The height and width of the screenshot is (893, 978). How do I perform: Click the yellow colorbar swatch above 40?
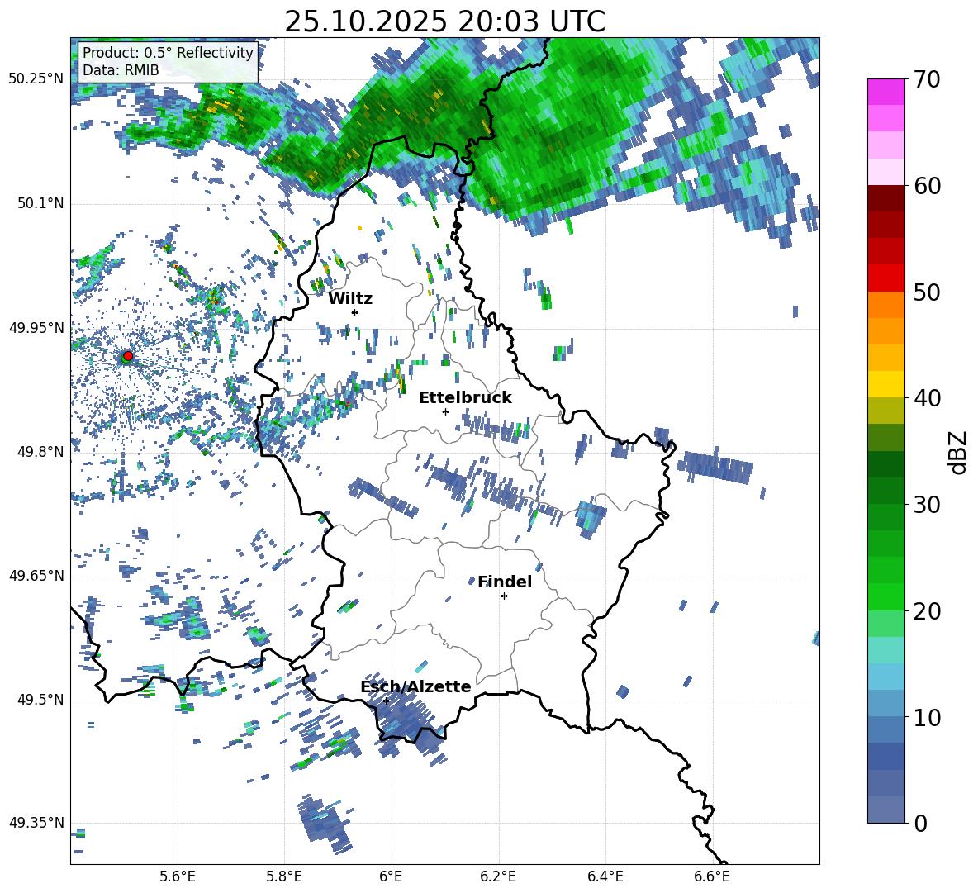point(885,384)
